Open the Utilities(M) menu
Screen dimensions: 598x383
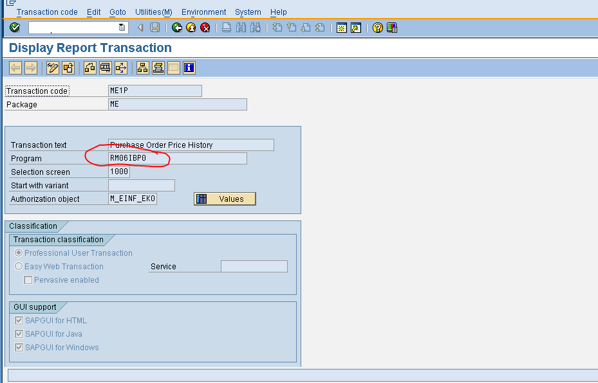(153, 12)
